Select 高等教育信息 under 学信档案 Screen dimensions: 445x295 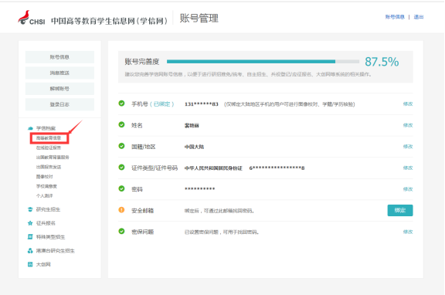(x=49, y=138)
